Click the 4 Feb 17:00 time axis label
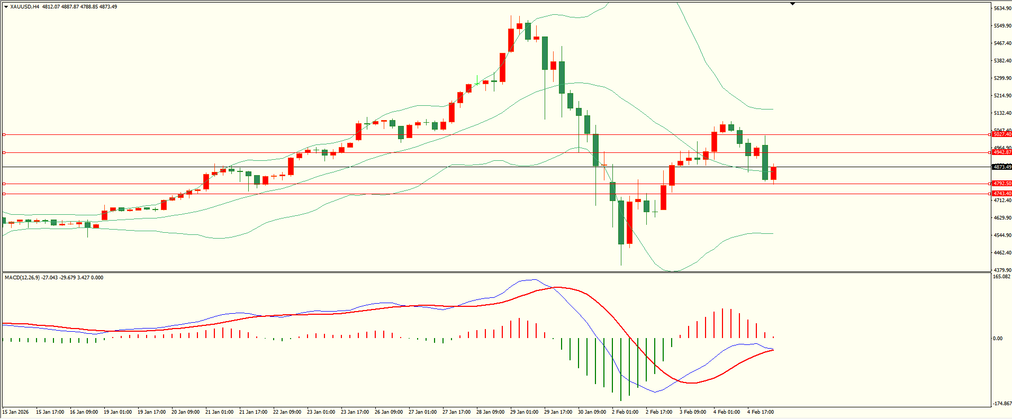Viewport: 1012px width, 419px height. click(761, 412)
